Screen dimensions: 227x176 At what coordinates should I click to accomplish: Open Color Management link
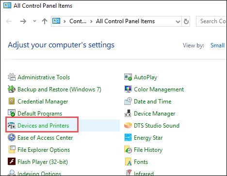(x=159, y=89)
